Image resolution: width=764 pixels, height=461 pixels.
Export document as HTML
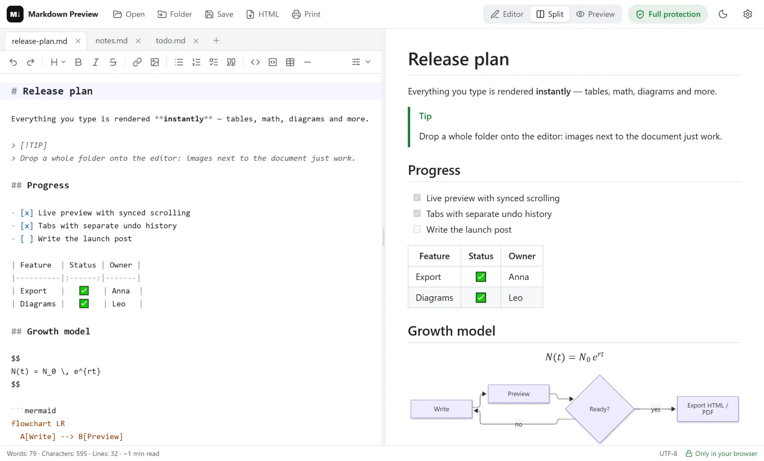263,14
